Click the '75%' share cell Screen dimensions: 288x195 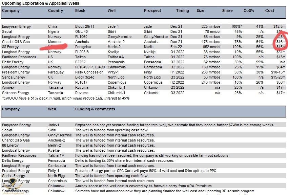(x=238, y=42)
